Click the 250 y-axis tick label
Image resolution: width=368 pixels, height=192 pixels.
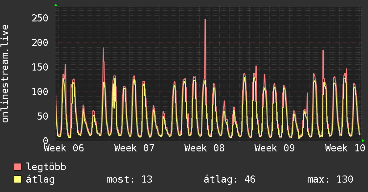point(40,18)
